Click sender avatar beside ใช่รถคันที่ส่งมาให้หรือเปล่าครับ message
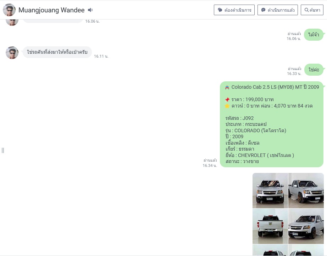327x256 pixels. [x=12, y=53]
